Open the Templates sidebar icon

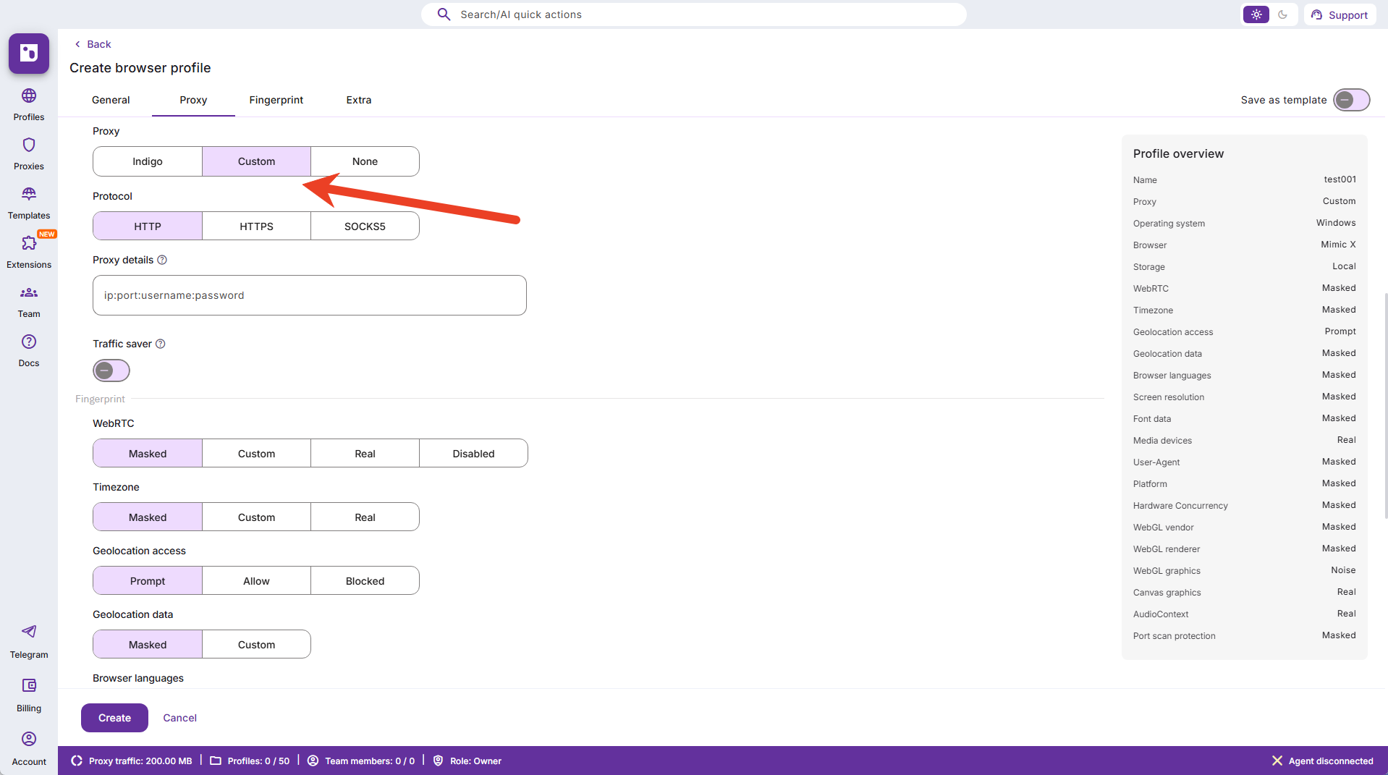(29, 195)
